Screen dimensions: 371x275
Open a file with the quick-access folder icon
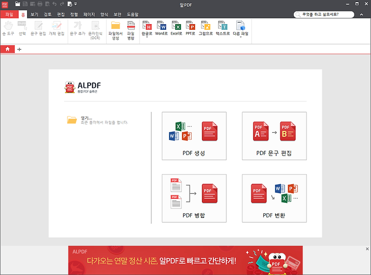coord(18,4)
